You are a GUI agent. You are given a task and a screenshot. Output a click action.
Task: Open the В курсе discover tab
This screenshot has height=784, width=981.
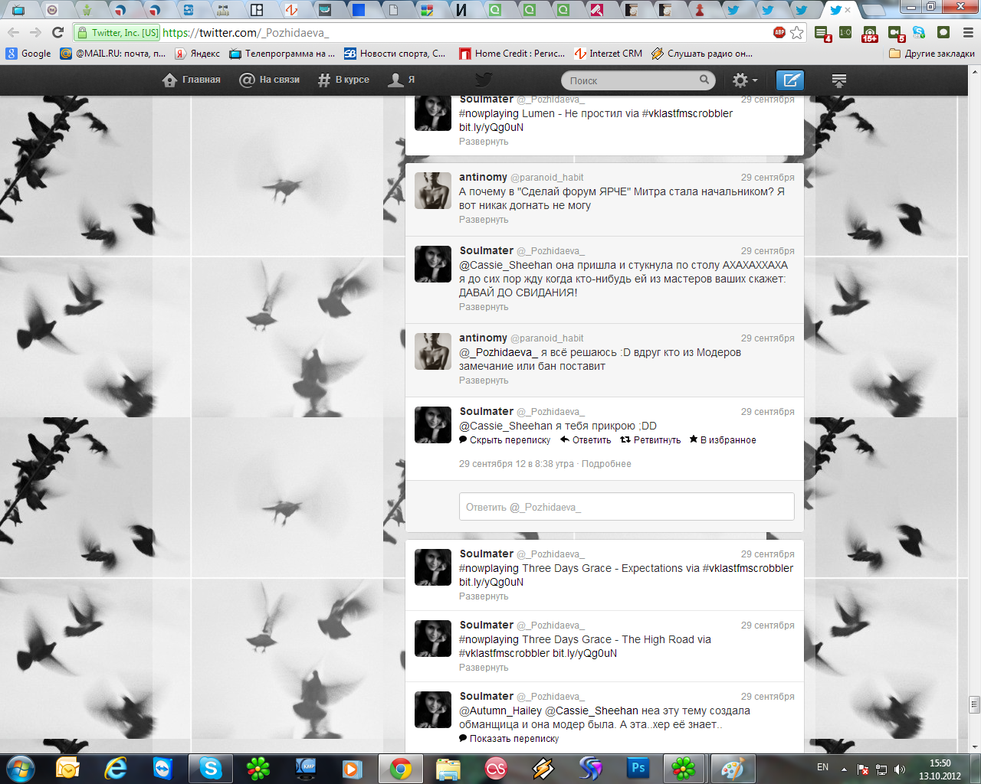(343, 80)
